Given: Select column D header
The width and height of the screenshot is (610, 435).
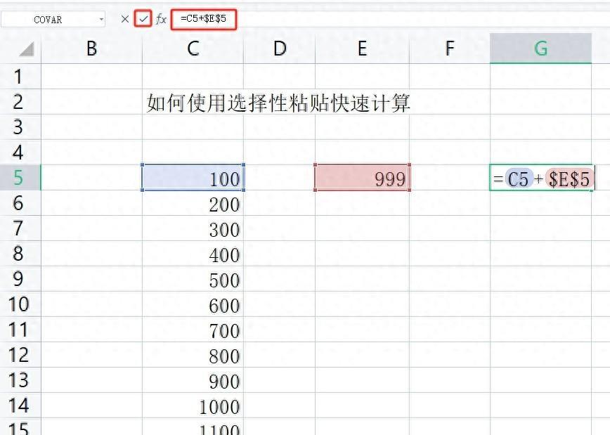Looking at the screenshot, I should [x=279, y=48].
